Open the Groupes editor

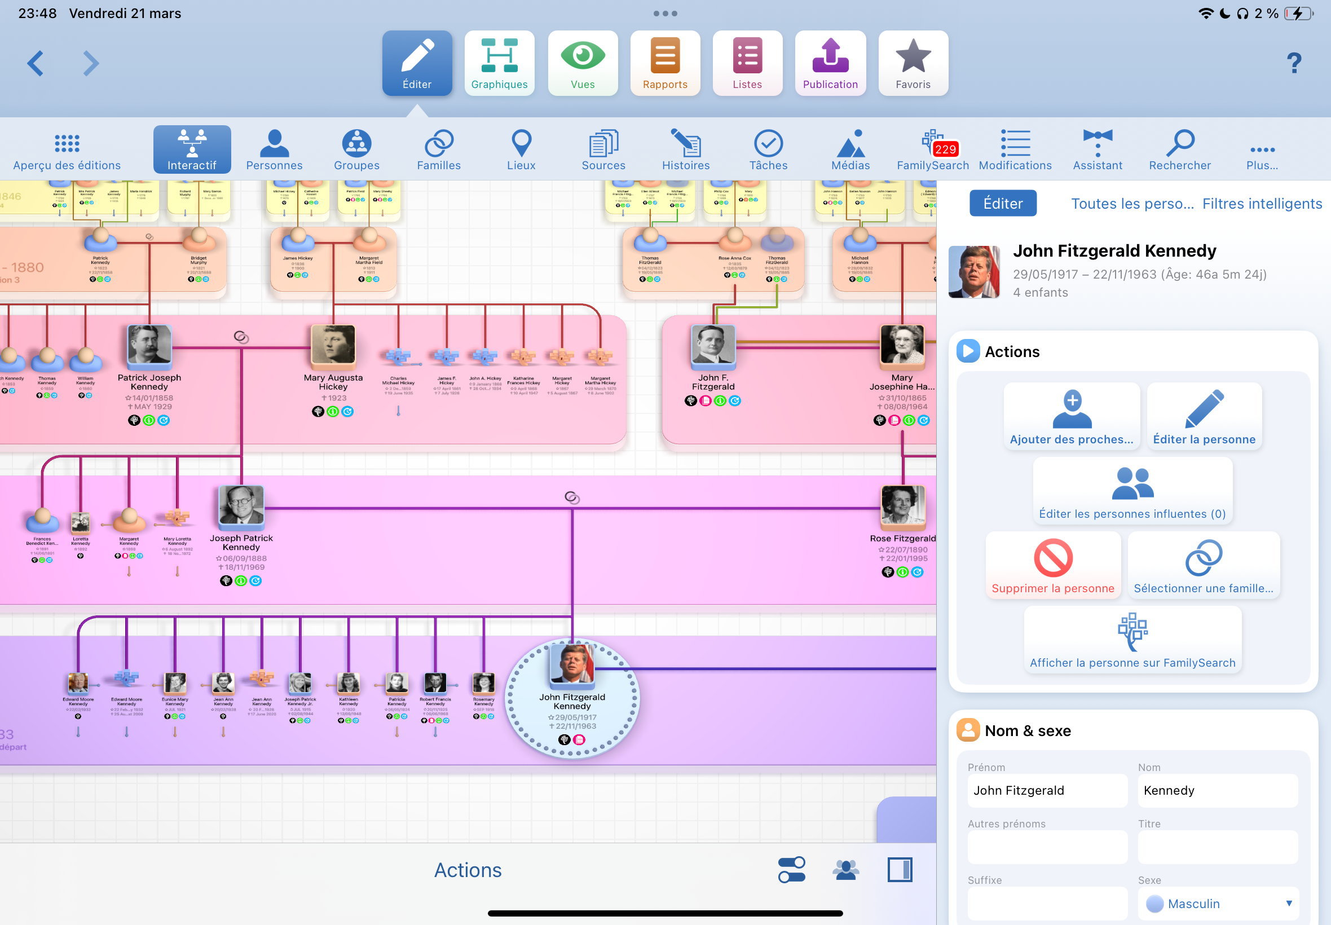coord(357,149)
